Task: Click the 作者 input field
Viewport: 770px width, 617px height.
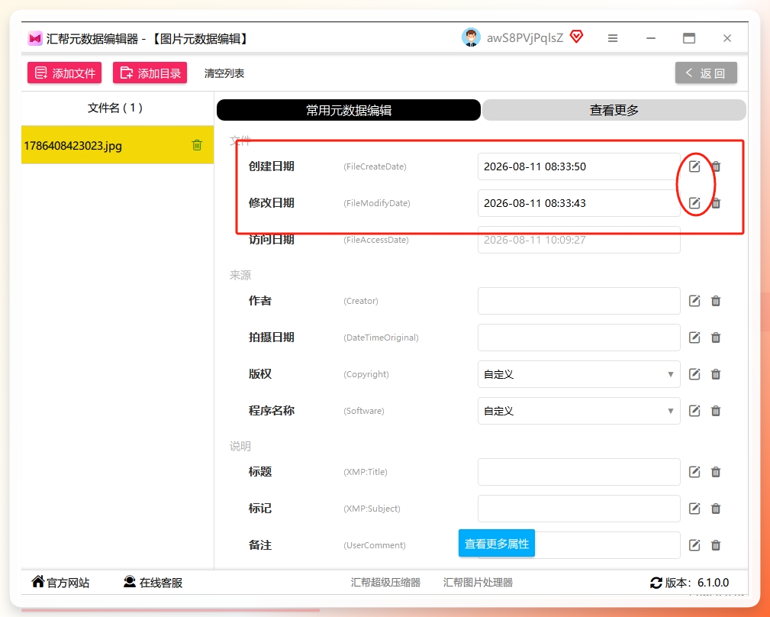Action: [x=579, y=301]
